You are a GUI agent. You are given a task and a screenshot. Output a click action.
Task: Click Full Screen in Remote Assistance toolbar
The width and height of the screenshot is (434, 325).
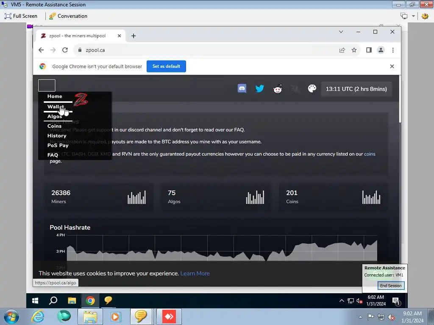[21, 16]
